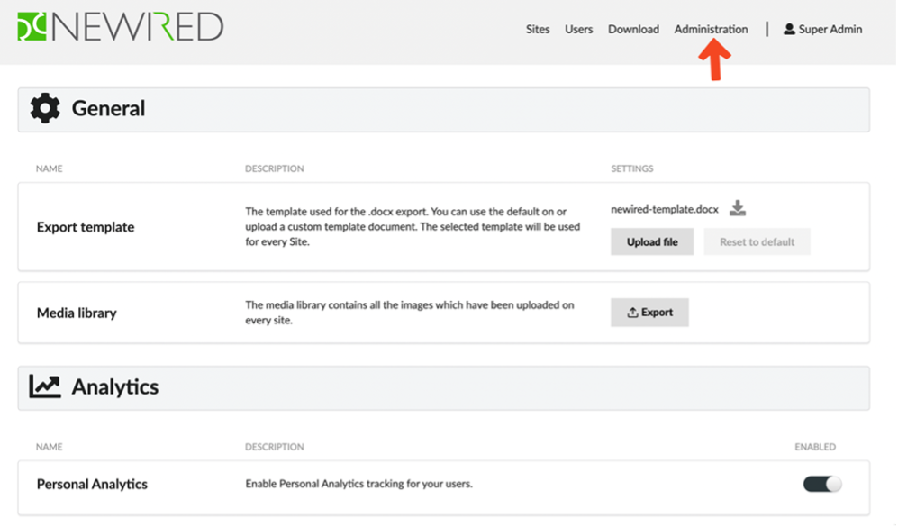Click the General gear icon

[45, 108]
